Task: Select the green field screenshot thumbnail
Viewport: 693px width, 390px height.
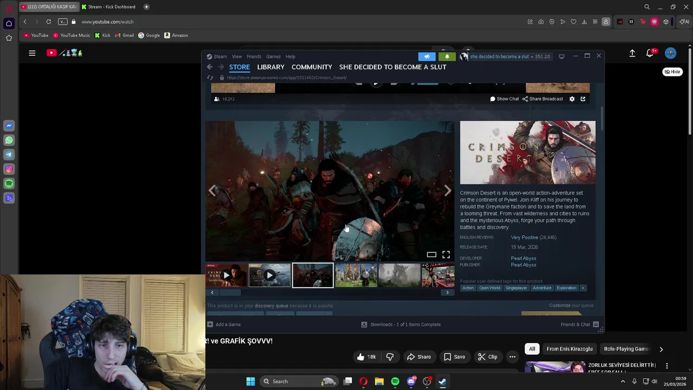Action: coord(356,275)
